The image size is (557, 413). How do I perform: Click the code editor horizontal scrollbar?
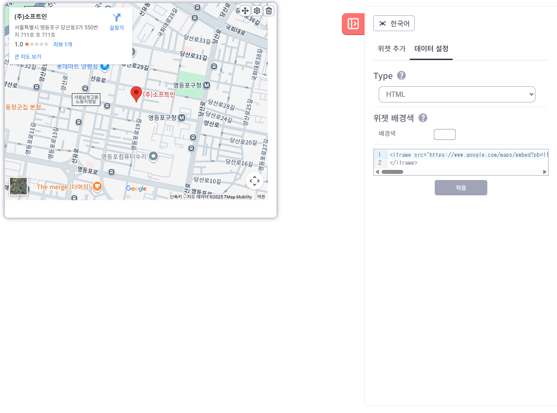(392, 172)
